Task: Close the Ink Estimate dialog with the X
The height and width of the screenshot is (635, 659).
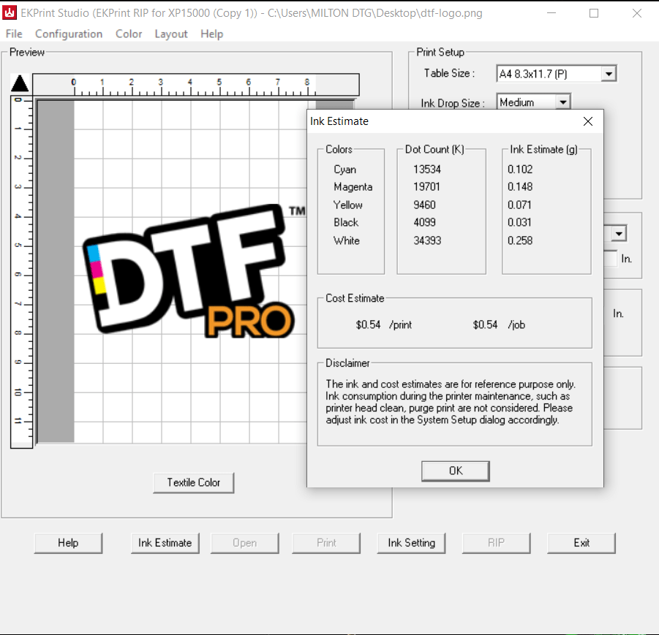Action: click(588, 121)
